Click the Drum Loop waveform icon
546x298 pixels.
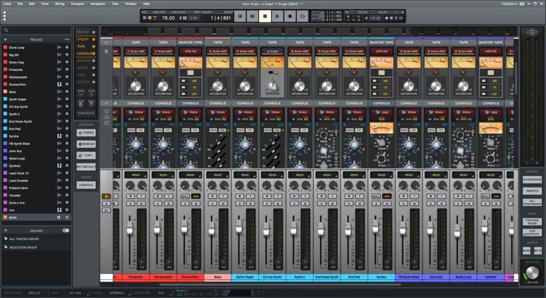tap(60, 47)
